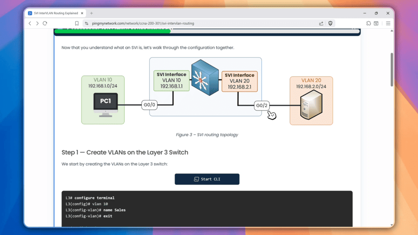Bookmark this page with the bookmark icon
Image resolution: width=418 pixels, height=235 pixels.
[77, 23]
